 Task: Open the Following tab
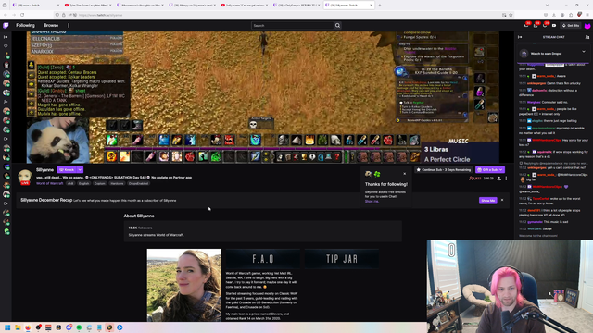[25, 25]
